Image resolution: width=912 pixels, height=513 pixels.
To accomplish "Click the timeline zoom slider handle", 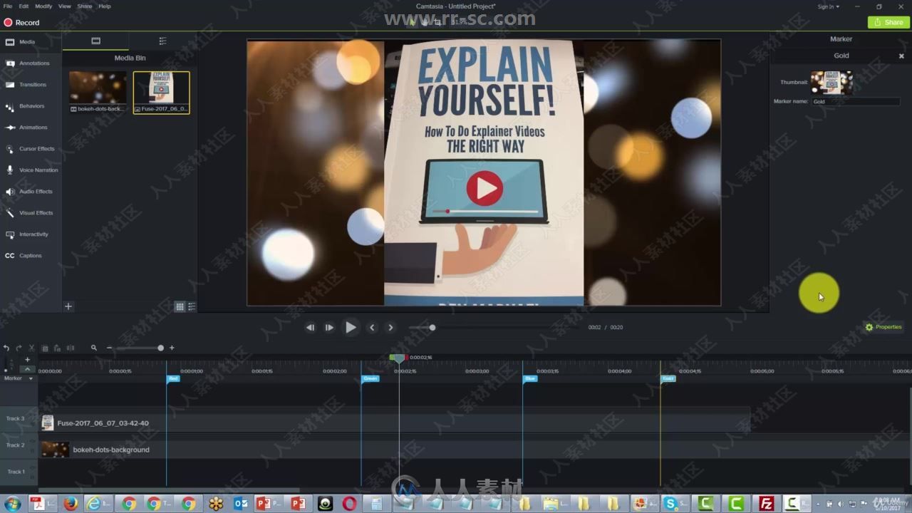I will pyautogui.click(x=160, y=348).
